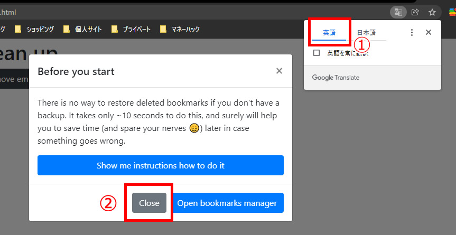
Task: Bookmark this page with the star icon
Action: 432,12
